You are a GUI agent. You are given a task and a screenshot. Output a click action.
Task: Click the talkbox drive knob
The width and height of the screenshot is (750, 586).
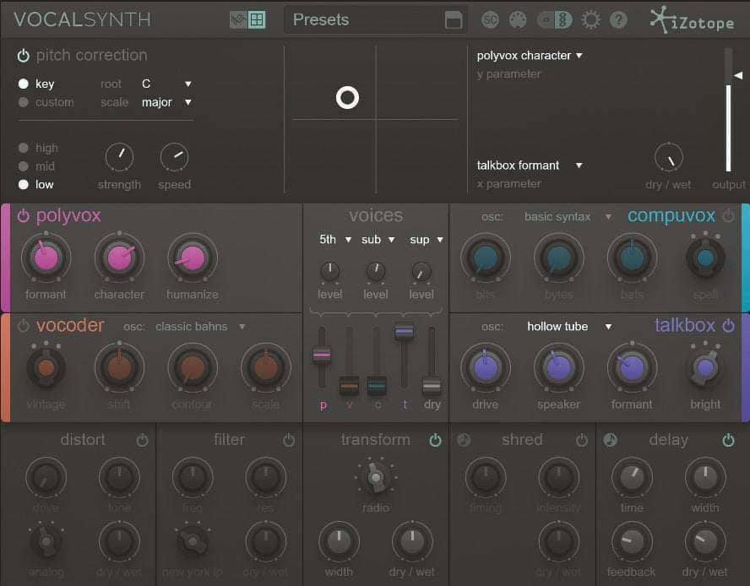(x=486, y=367)
